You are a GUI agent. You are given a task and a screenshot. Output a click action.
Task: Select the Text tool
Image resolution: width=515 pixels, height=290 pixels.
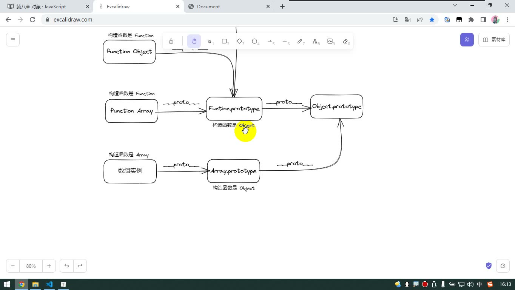click(x=315, y=42)
